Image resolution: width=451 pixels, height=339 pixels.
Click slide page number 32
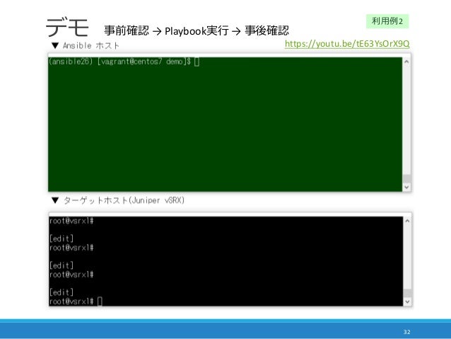406,332
